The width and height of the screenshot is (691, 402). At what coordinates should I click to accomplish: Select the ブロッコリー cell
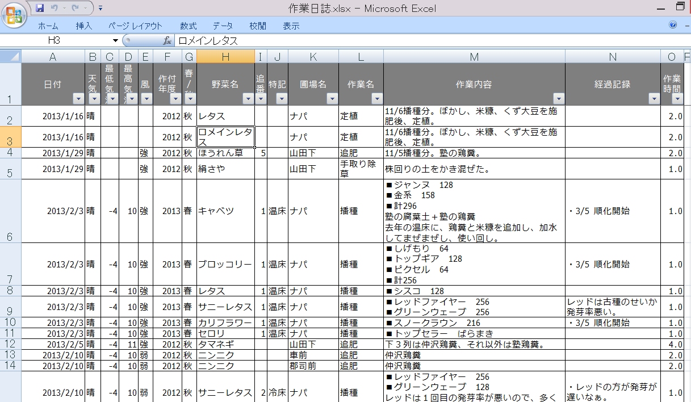(x=226, y=265)
